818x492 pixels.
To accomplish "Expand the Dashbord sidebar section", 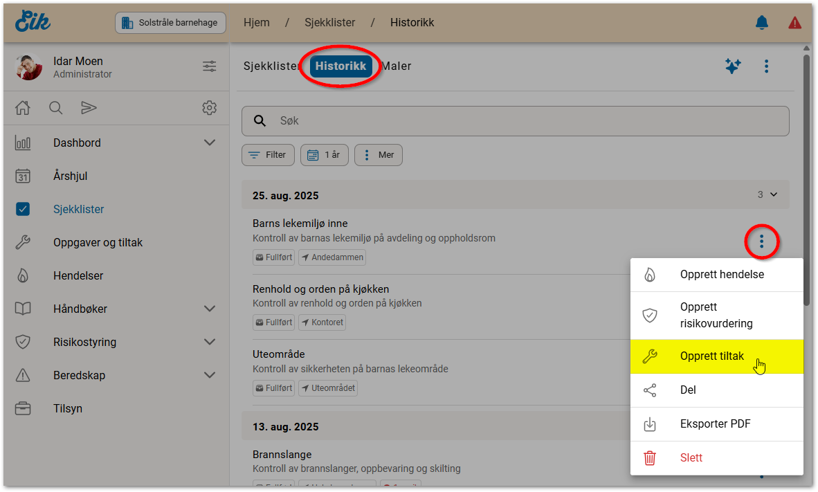I will pos(210,143).
